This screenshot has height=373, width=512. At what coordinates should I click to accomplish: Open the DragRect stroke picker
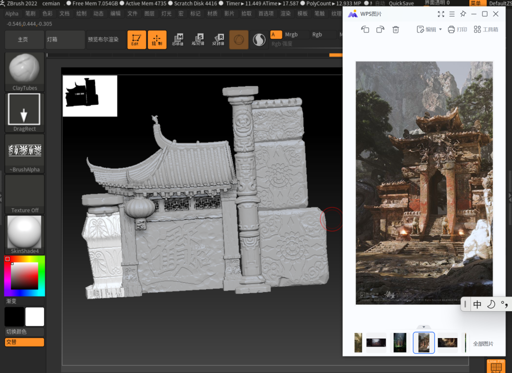tap(24, 113)
